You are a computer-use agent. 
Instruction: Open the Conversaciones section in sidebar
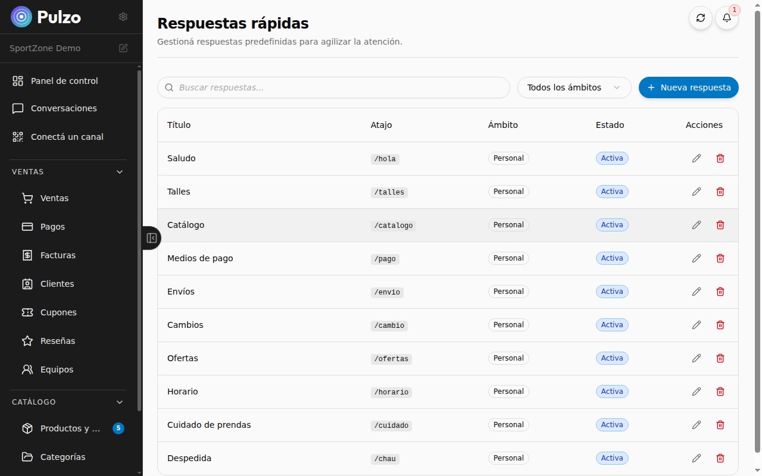[64, 108]
